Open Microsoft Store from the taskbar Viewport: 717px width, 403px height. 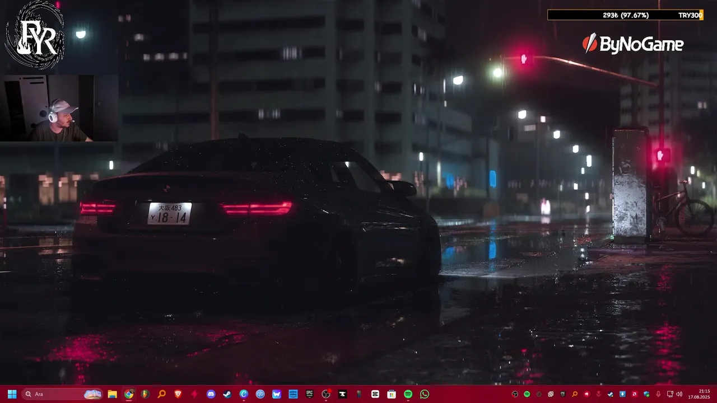point(392,394)
